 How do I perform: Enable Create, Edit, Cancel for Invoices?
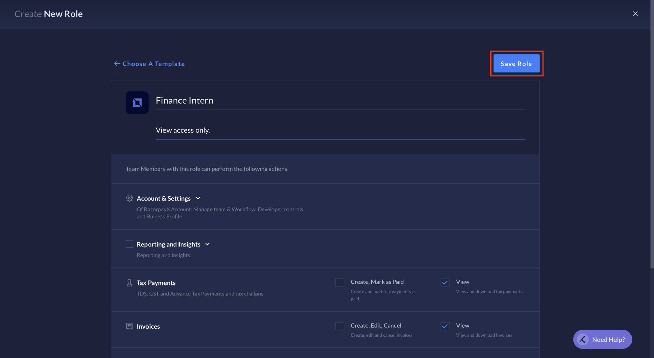pos(340,326)
